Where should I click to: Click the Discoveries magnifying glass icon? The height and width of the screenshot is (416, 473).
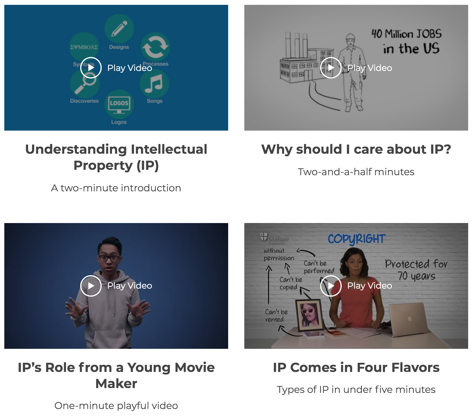tap(85, 84)
